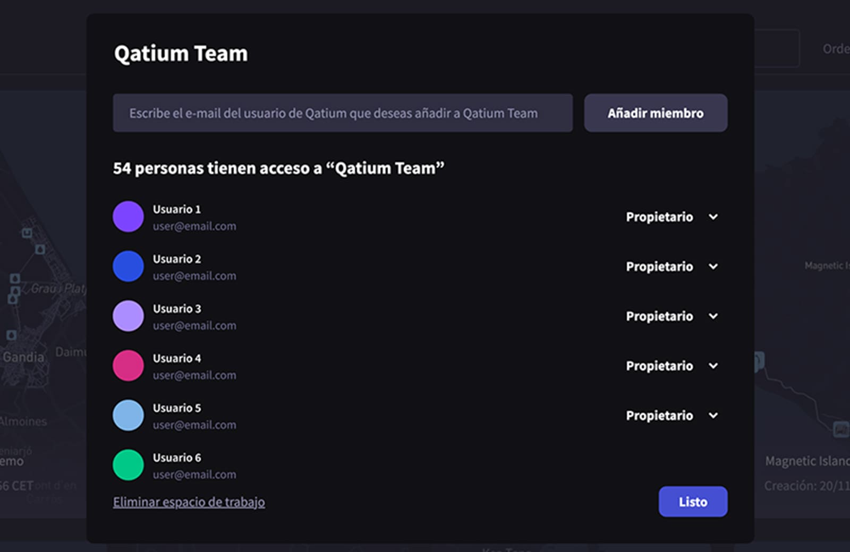Focus the e-mail input field
Viewport: 850px width, 552px height.
(x=343, y=113)
